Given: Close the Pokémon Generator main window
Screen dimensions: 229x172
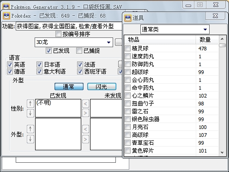Looking at the screenshot, I should click(216, 5).
